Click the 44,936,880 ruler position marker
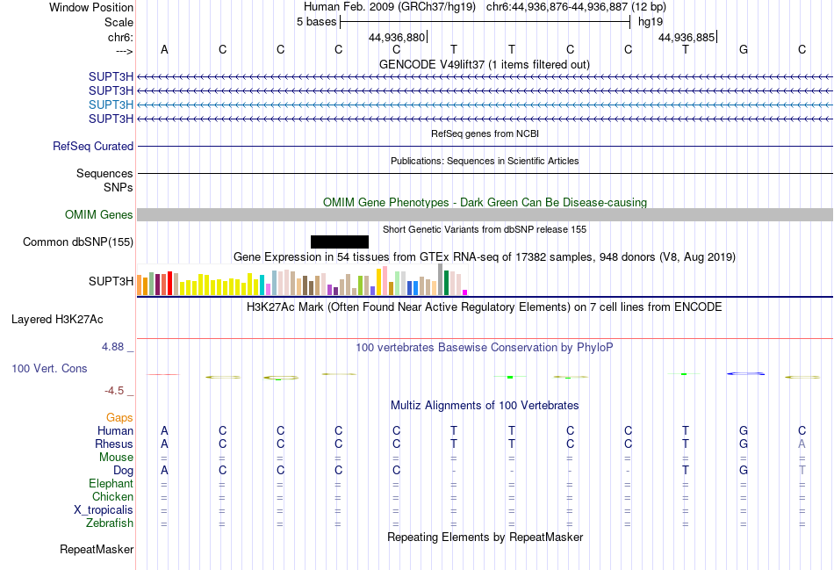 click(398, 37)
